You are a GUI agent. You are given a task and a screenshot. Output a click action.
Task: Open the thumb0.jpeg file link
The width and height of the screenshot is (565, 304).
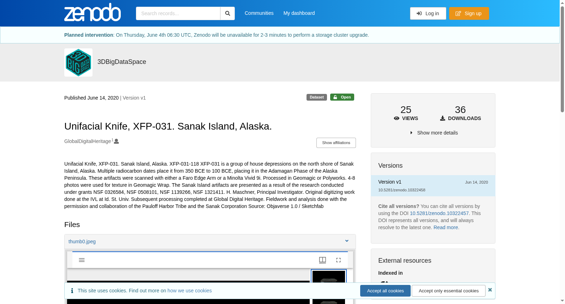[x=82, y=242]
